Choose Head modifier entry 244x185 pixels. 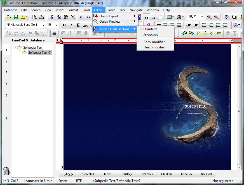click(155, 47)
